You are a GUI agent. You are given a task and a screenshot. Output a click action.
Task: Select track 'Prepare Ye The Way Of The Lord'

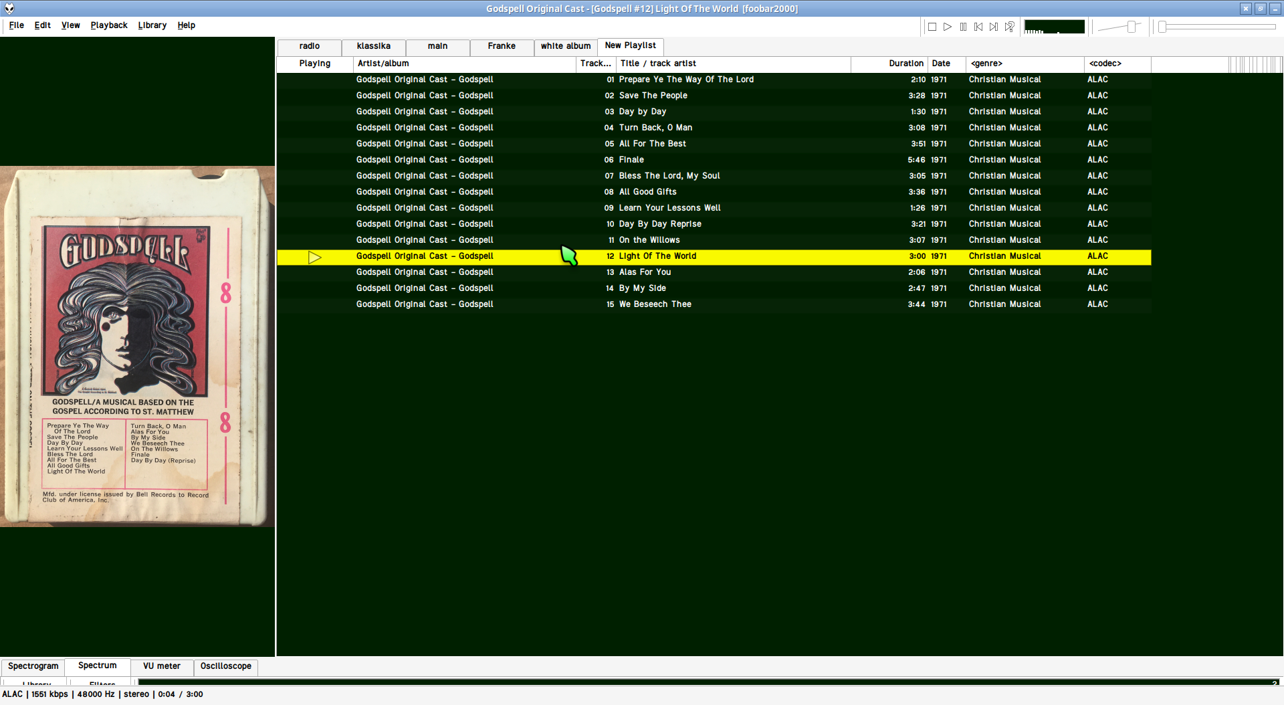pyautogui.click(x=714, y=80)
